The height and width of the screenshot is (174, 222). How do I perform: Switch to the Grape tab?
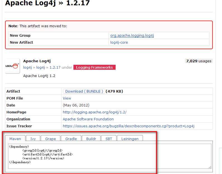click(50, 139)
